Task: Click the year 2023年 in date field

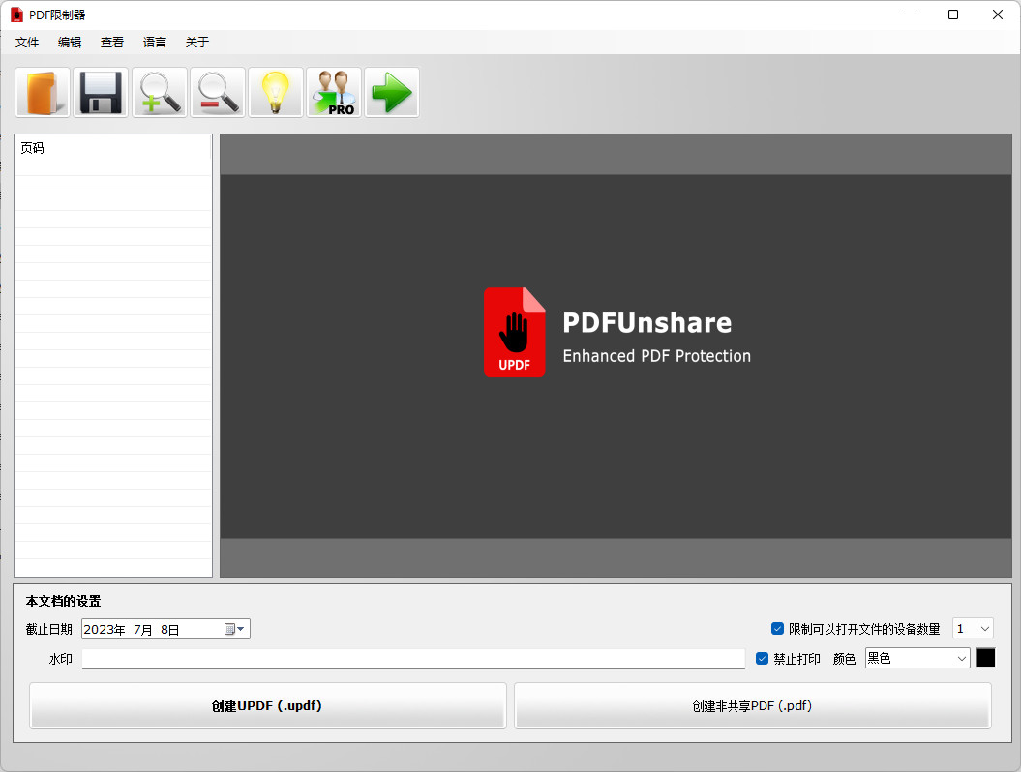Action: tap(105, 630)
